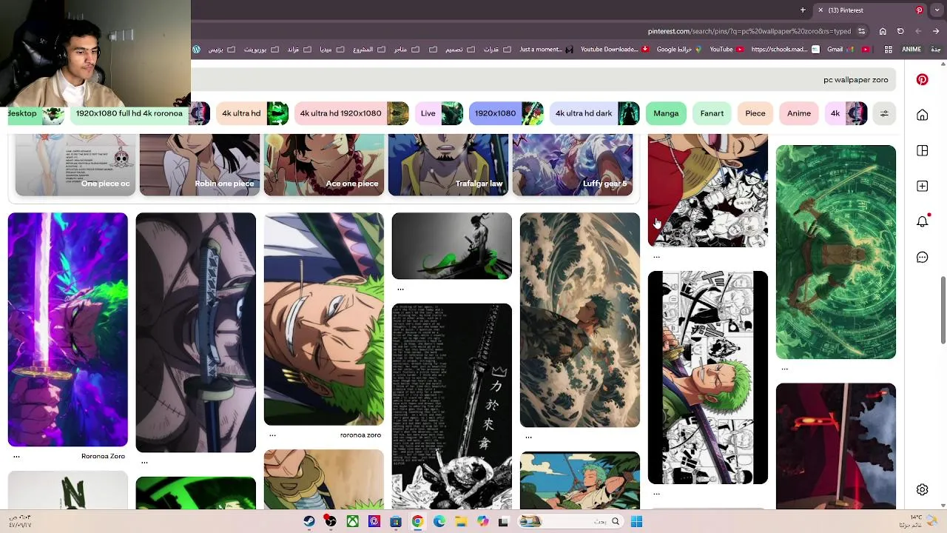This screenshot has width=947, height=533.
Task: Select the 4k ultra hd dark chip
Action: click(x=594, y=113)
